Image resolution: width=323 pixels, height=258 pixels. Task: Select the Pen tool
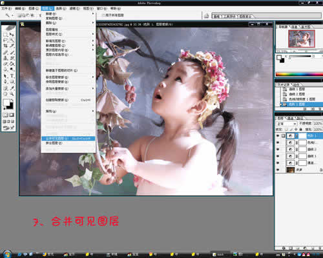click(x=6, y=81)
